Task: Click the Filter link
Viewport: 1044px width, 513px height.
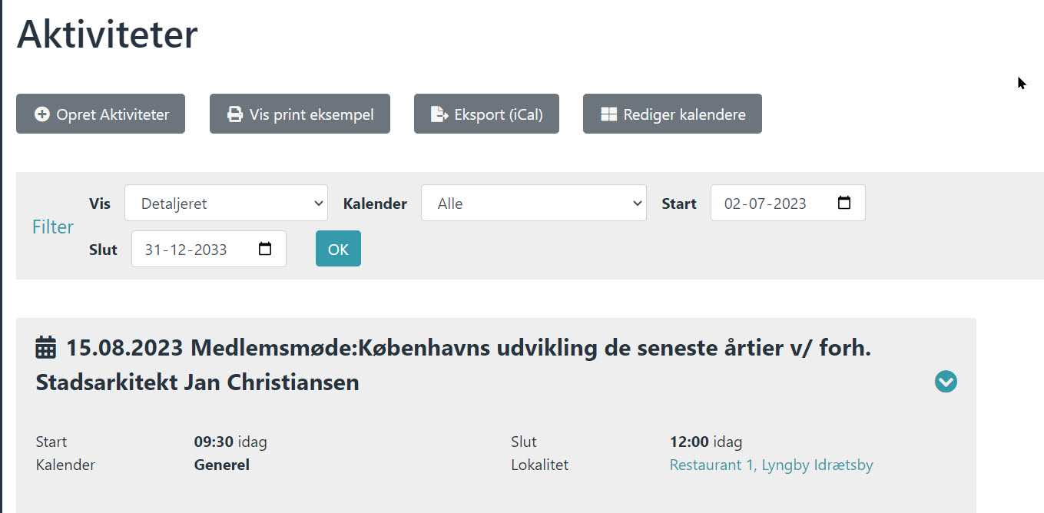Action: [x=53, y=227]
